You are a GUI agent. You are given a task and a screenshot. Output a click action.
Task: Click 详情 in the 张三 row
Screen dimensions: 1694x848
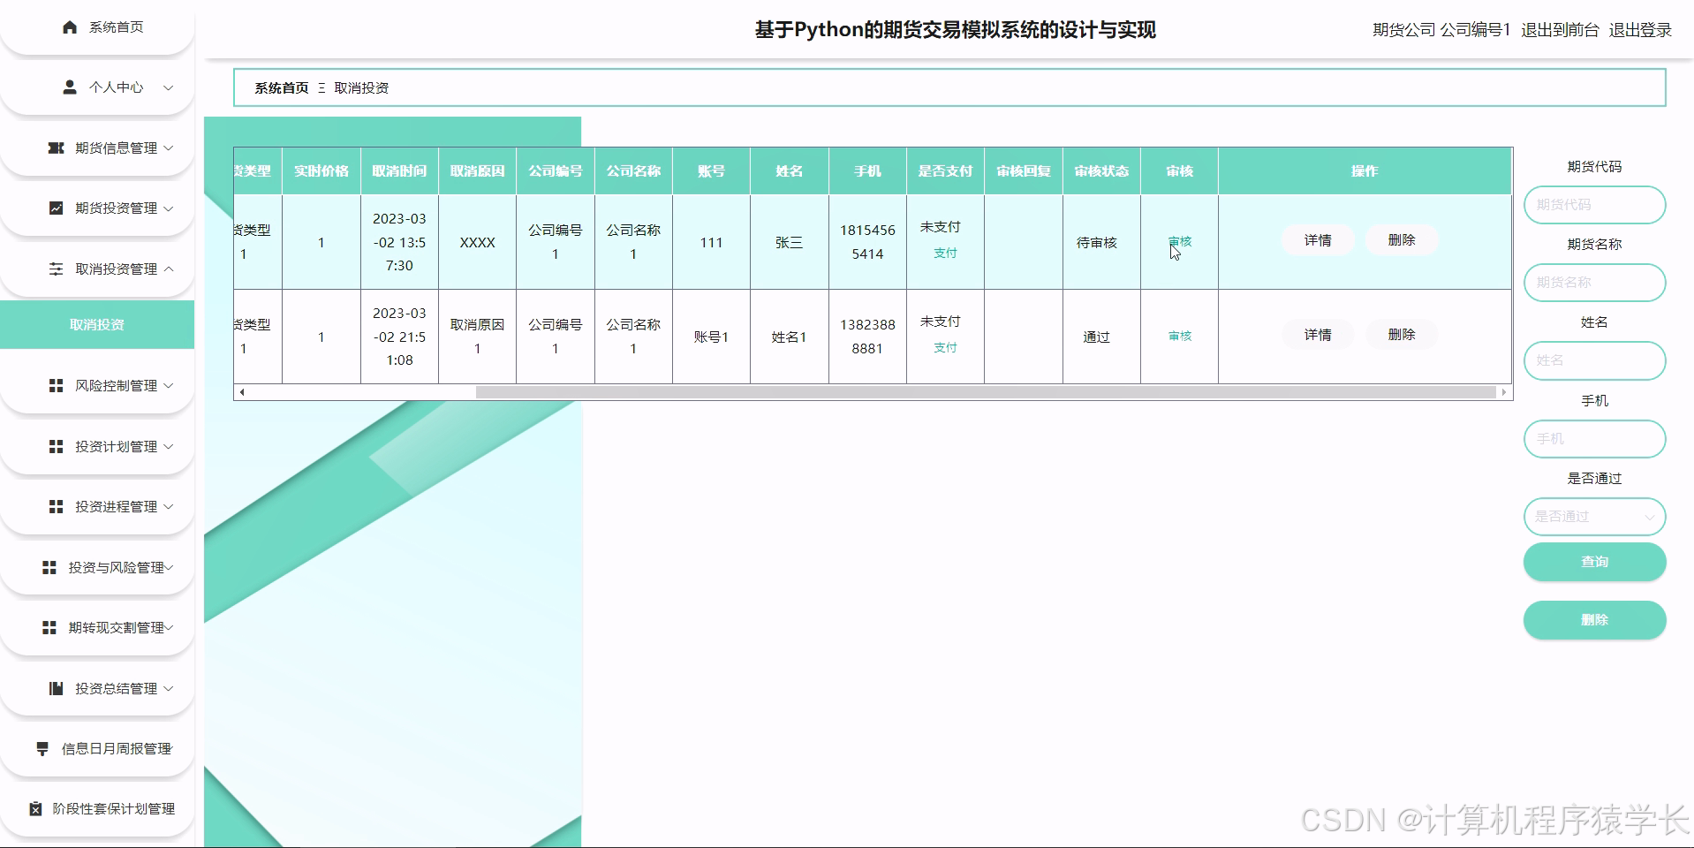click(1318, 240)
